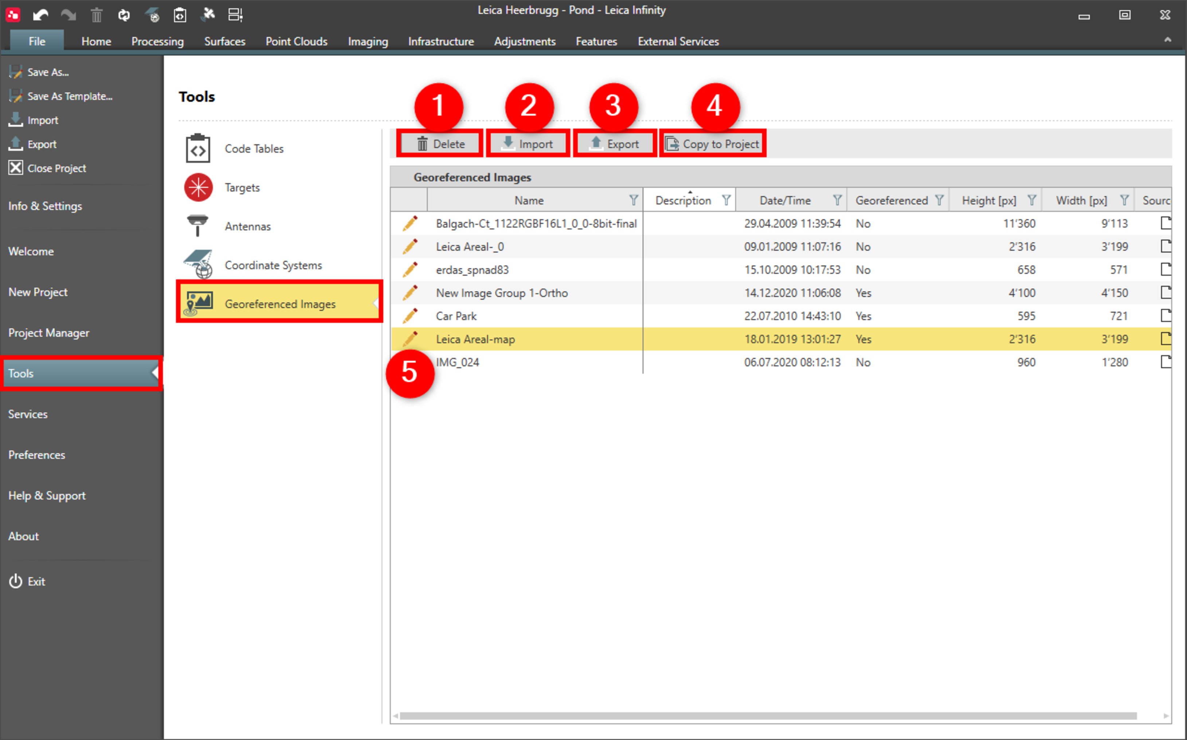Click the Import button in the Georeferenced Images toolbar

pyautogui.click(x=528, y=144)
